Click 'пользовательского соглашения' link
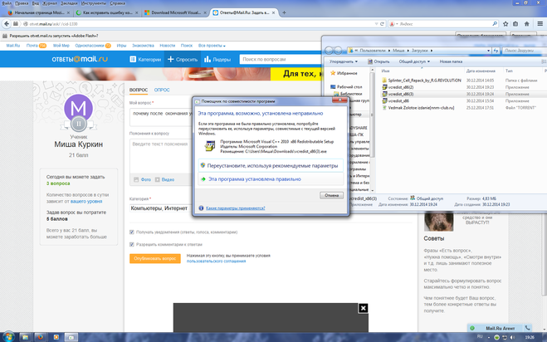The image size is (547, 342). coord(216,261)
